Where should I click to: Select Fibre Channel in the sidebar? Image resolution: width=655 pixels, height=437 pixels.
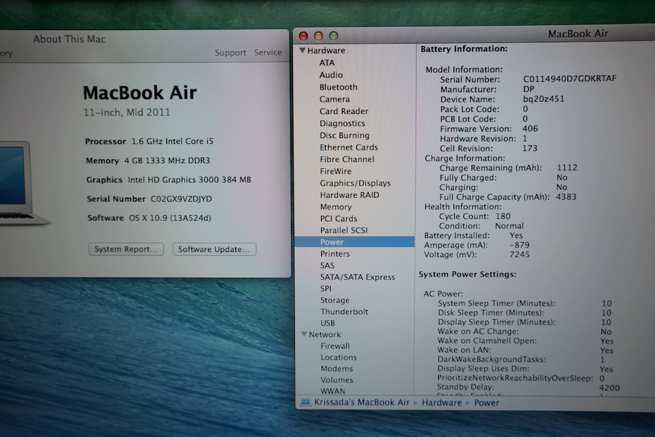pyautogui.click(x=347, y=159)
